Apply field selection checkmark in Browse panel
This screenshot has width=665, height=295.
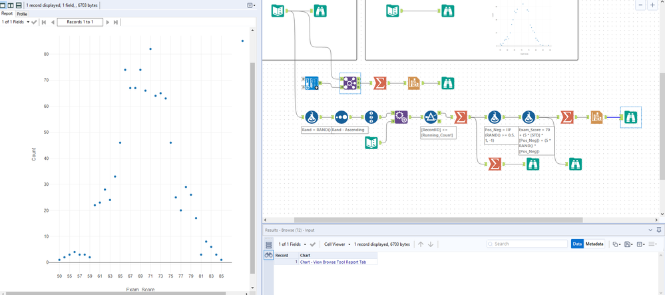click(x=34, y=22)
